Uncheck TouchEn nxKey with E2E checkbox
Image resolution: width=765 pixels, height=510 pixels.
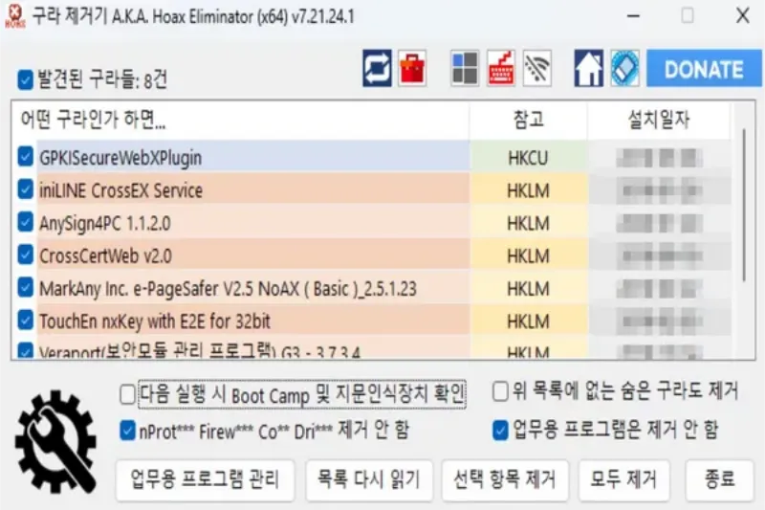[26, 321]
